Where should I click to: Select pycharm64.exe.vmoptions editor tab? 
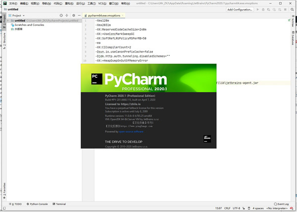pos(104,15)
